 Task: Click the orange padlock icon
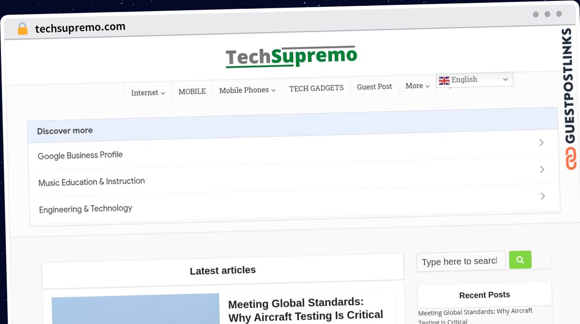[22, 29]
